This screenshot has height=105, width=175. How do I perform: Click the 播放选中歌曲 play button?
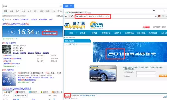click(20, 95)
